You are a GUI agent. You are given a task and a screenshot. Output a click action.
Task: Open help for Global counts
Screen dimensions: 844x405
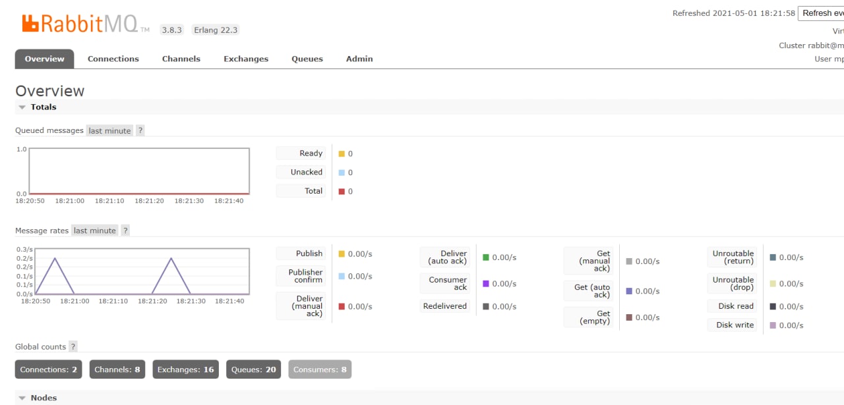click(x=73, y=346)
